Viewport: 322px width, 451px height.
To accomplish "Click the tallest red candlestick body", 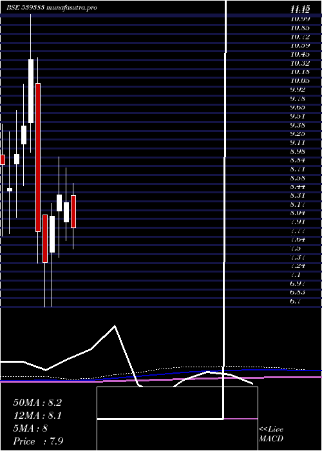I will pyautogui.click(x=37, y=157).
